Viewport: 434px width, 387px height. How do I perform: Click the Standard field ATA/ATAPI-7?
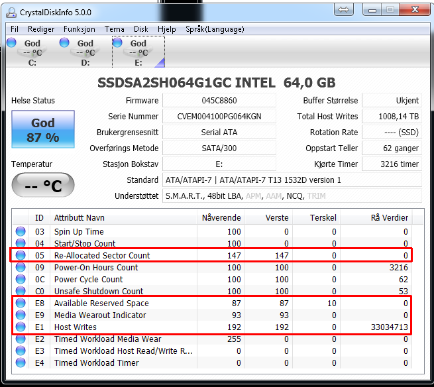pos(292,180)
